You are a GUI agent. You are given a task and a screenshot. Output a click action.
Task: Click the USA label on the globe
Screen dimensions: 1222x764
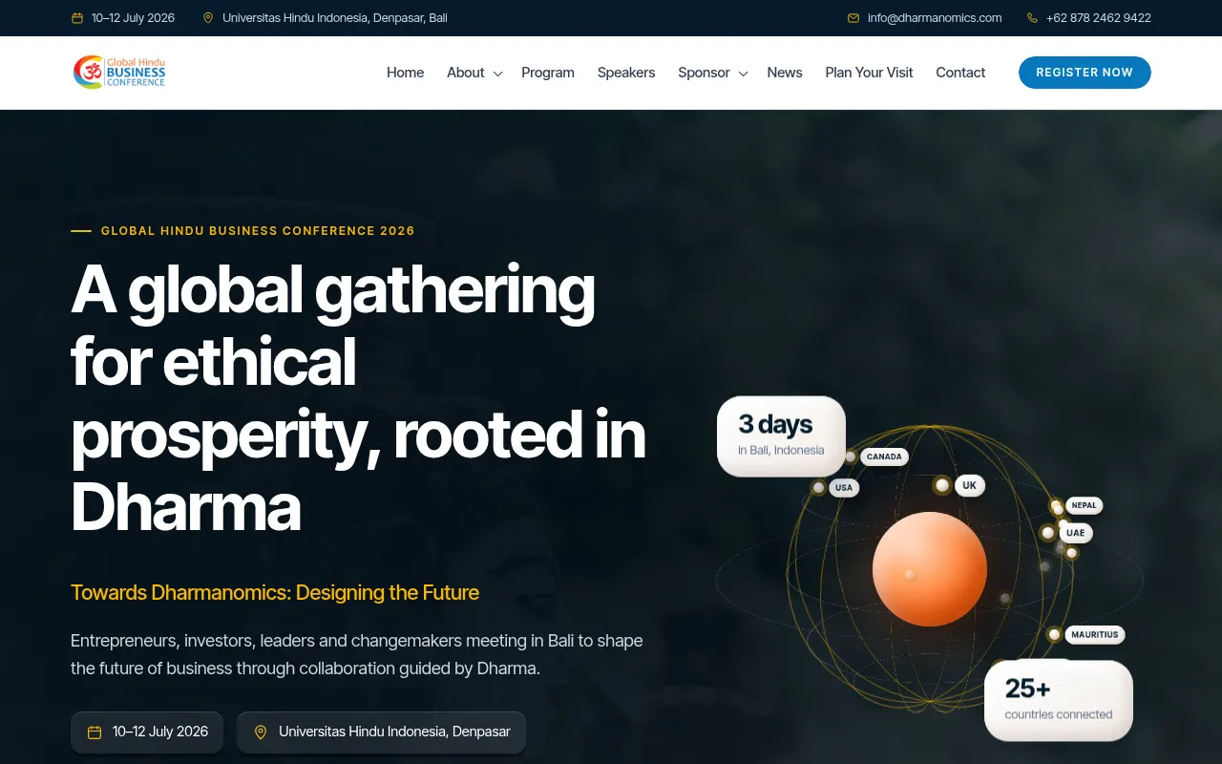(844, 487)
